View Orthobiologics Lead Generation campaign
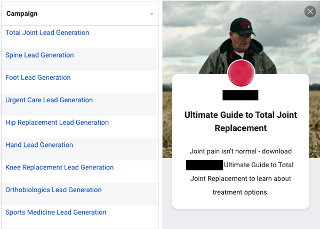The image size is (320, 229). tap(53, 190)
